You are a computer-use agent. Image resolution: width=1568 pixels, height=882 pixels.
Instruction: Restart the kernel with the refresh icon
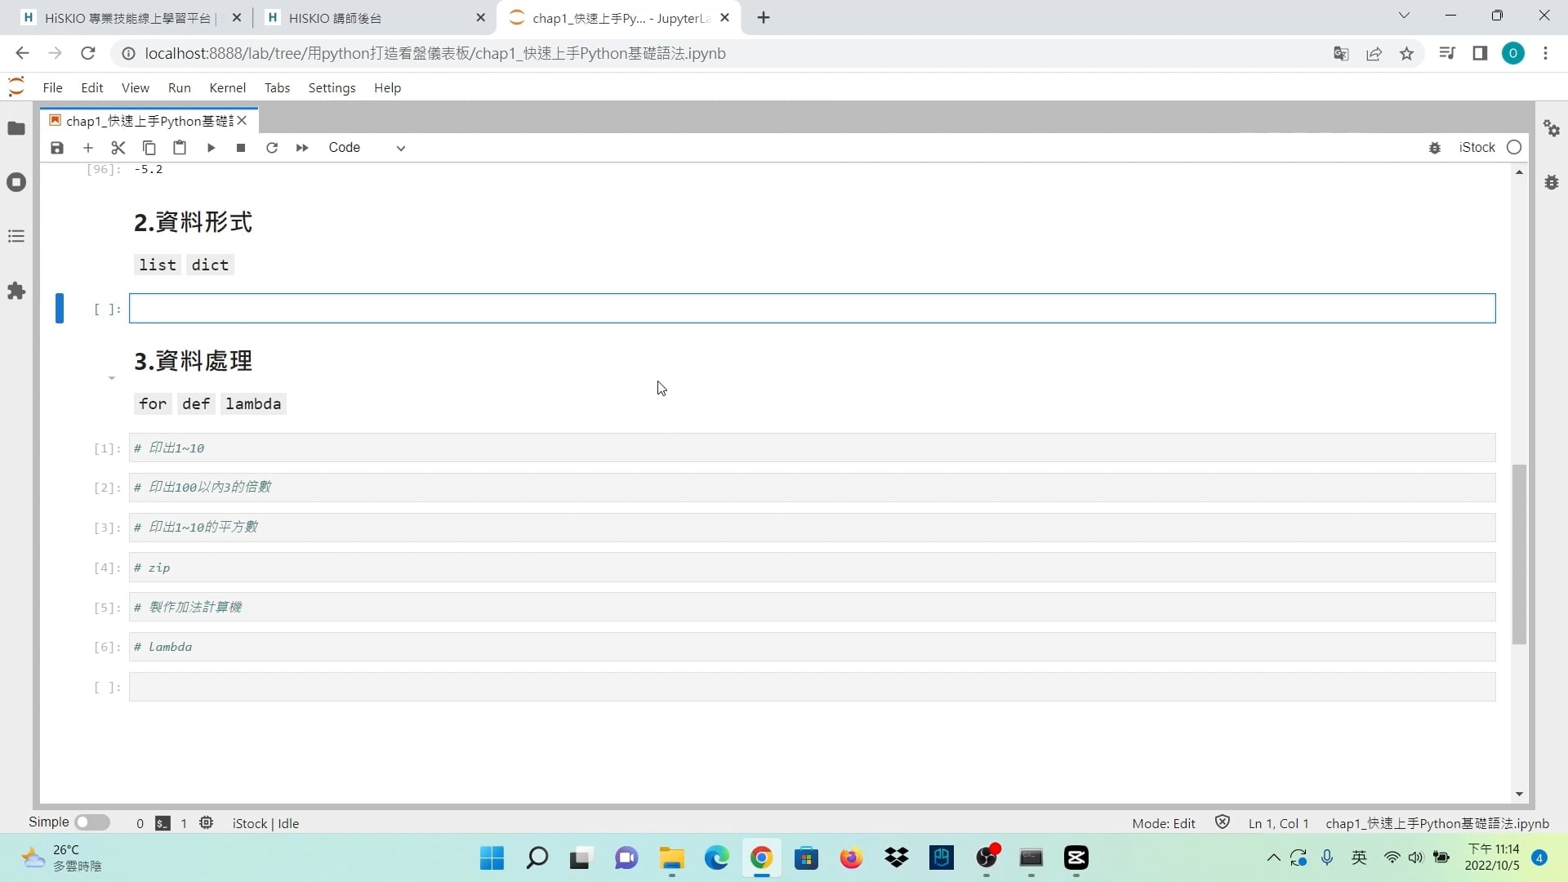click(272, 148)
